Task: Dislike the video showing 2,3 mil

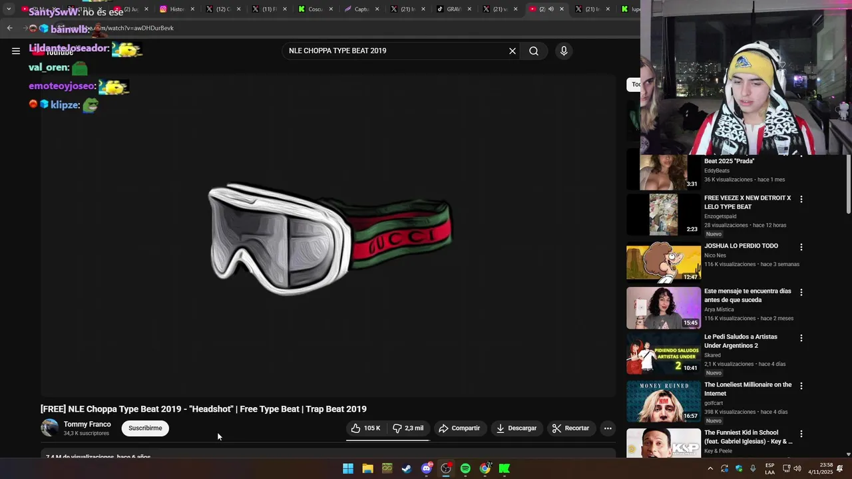Action: coord(408,428)
